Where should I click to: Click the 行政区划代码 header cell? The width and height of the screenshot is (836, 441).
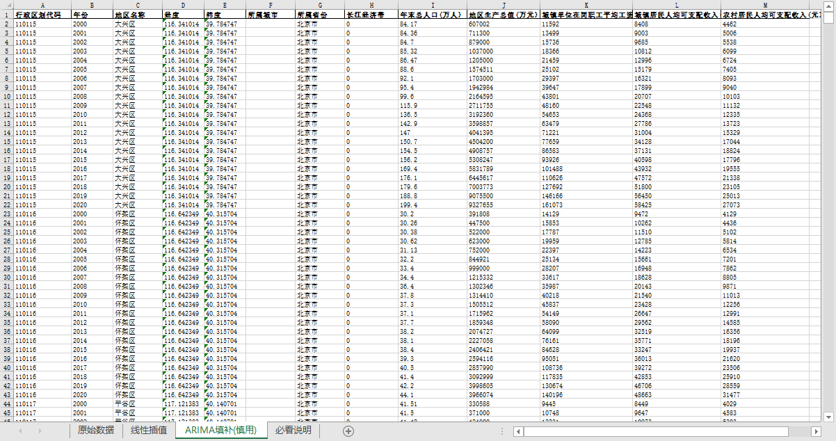coord(42,14)
